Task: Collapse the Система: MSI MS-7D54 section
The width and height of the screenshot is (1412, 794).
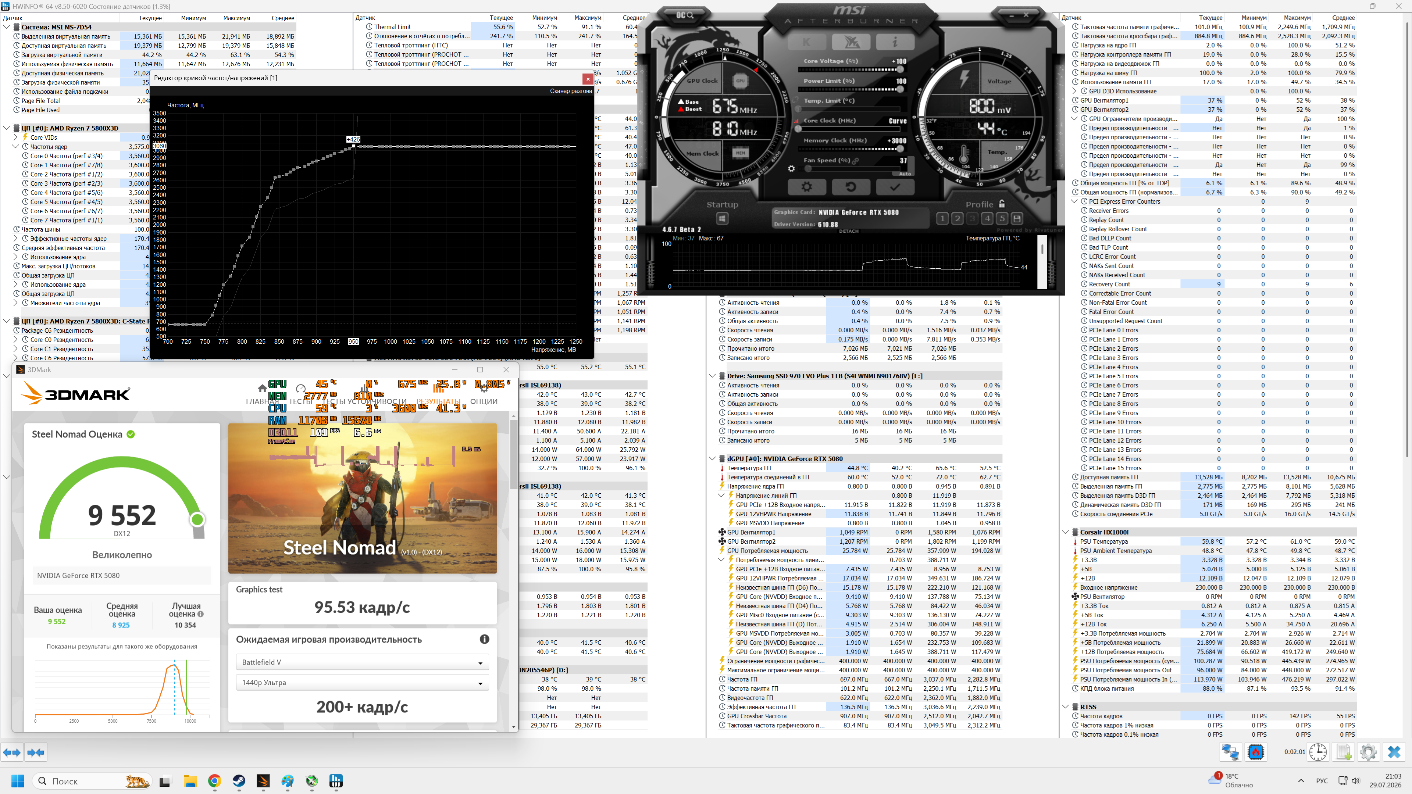Action: (x=7, y=27)
